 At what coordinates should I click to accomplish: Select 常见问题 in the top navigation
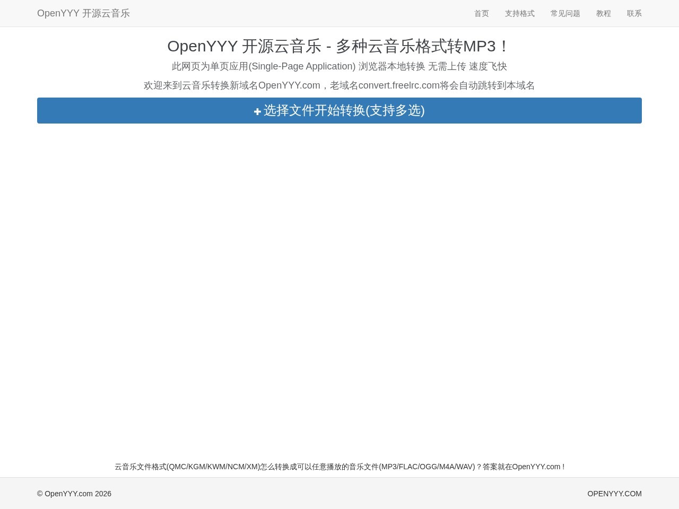[x=565, y=13]
